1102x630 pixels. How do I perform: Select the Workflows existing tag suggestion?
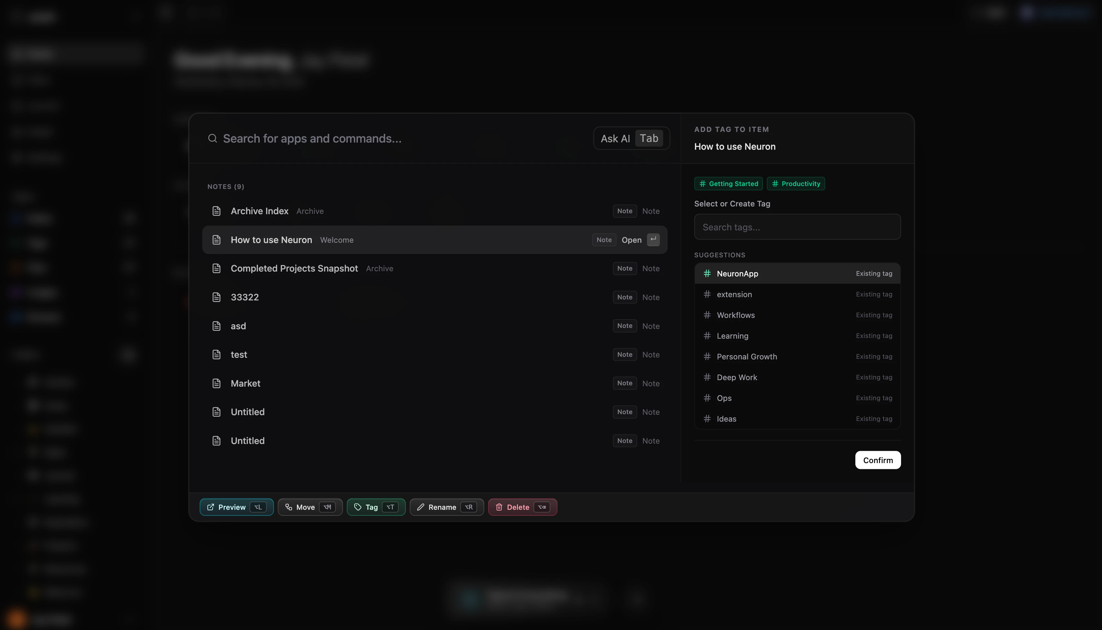797,315
